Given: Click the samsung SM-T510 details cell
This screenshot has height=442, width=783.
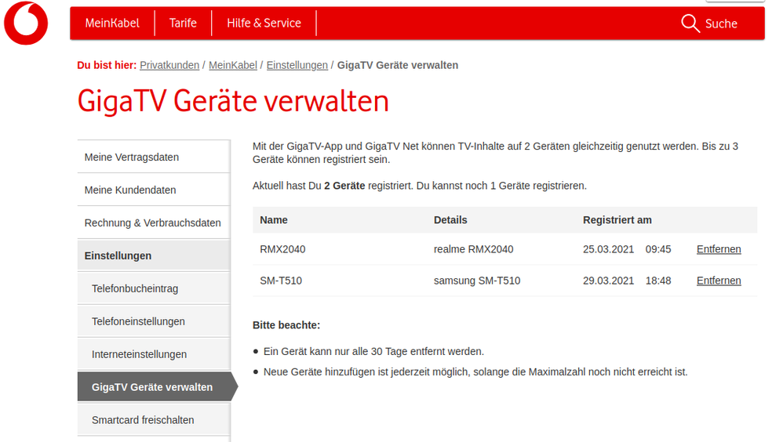Looking at the screenshot, I should pos(477,281).
